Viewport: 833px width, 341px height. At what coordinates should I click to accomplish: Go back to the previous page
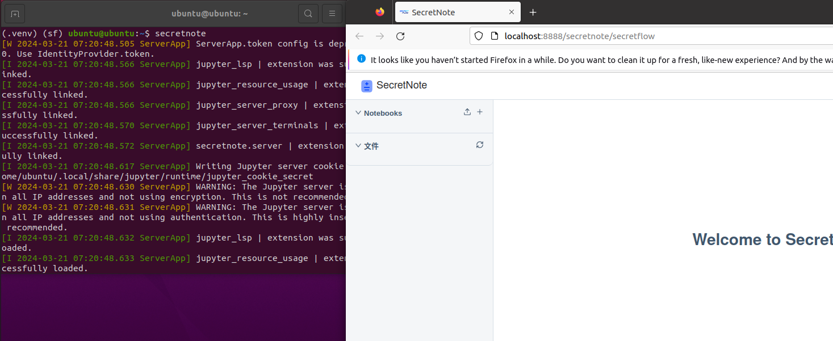[x=359, y=36]
